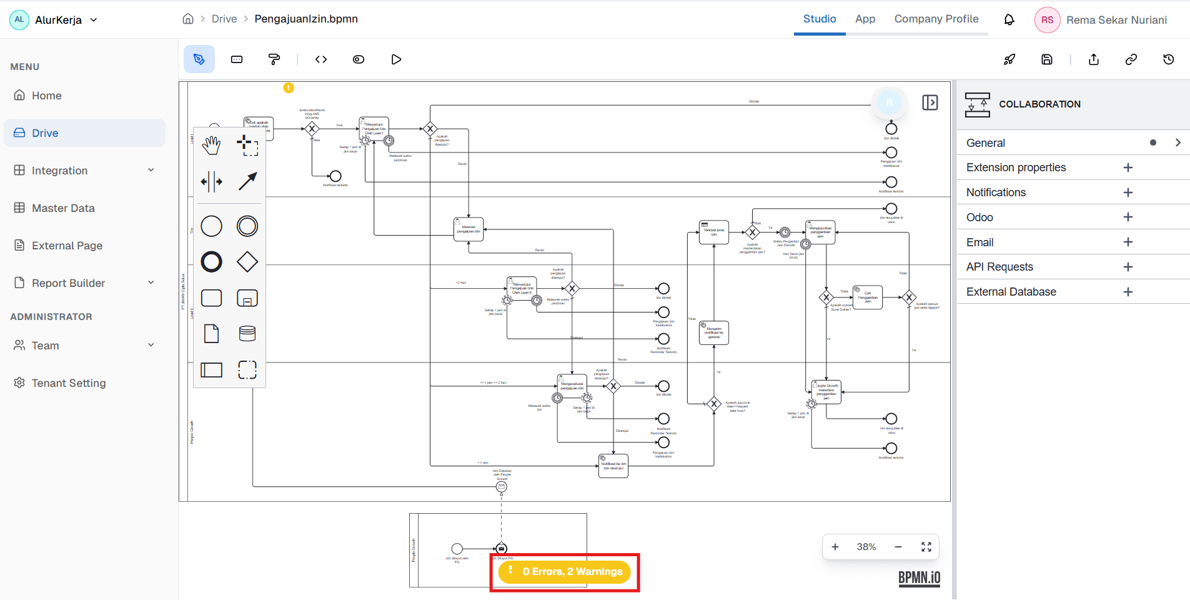The width and height of the screenshot is (1190, 600).
Task: Expand the External Database section
Action: (x=1128, y=291)
